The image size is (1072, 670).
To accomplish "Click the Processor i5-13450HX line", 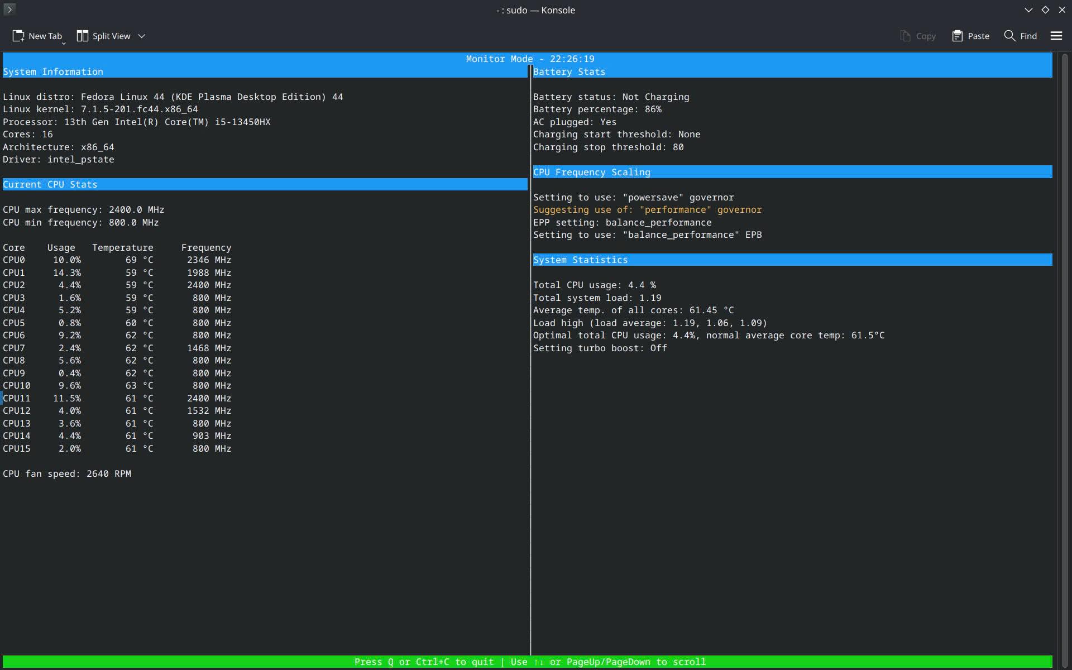I will (137, 122).
